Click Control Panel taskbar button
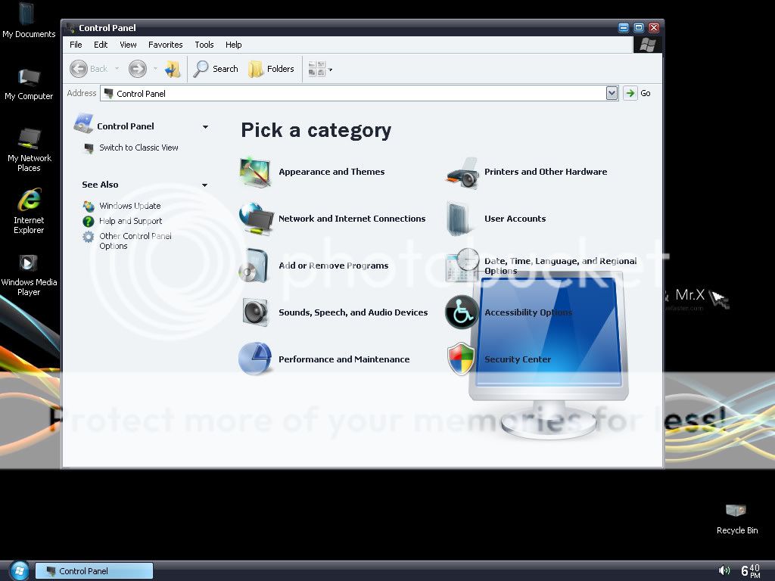The height and width of the screenshot is (581, 775). (94, 570)
